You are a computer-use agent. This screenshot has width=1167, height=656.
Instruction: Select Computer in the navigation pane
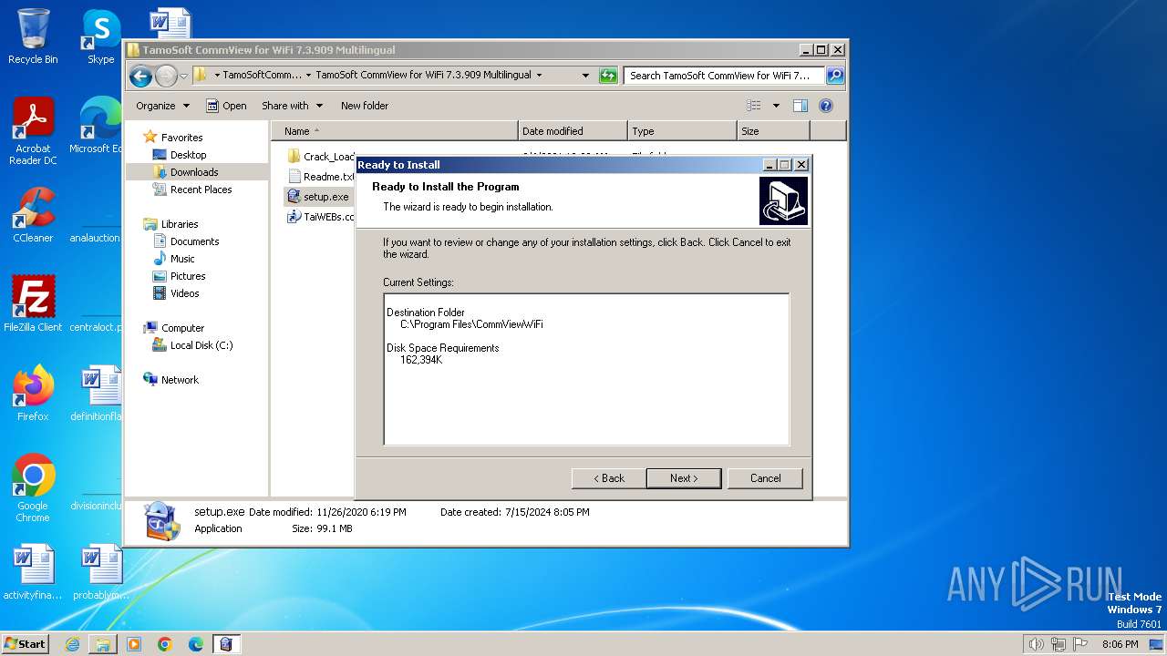coord(182,328)
